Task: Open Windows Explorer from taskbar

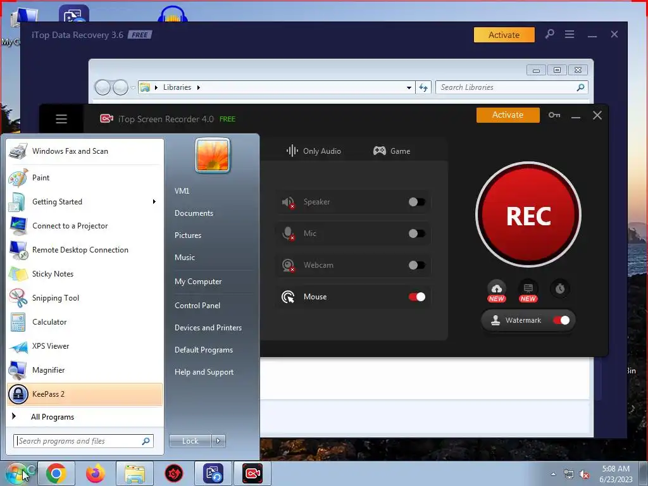Action: click(135, 473)
